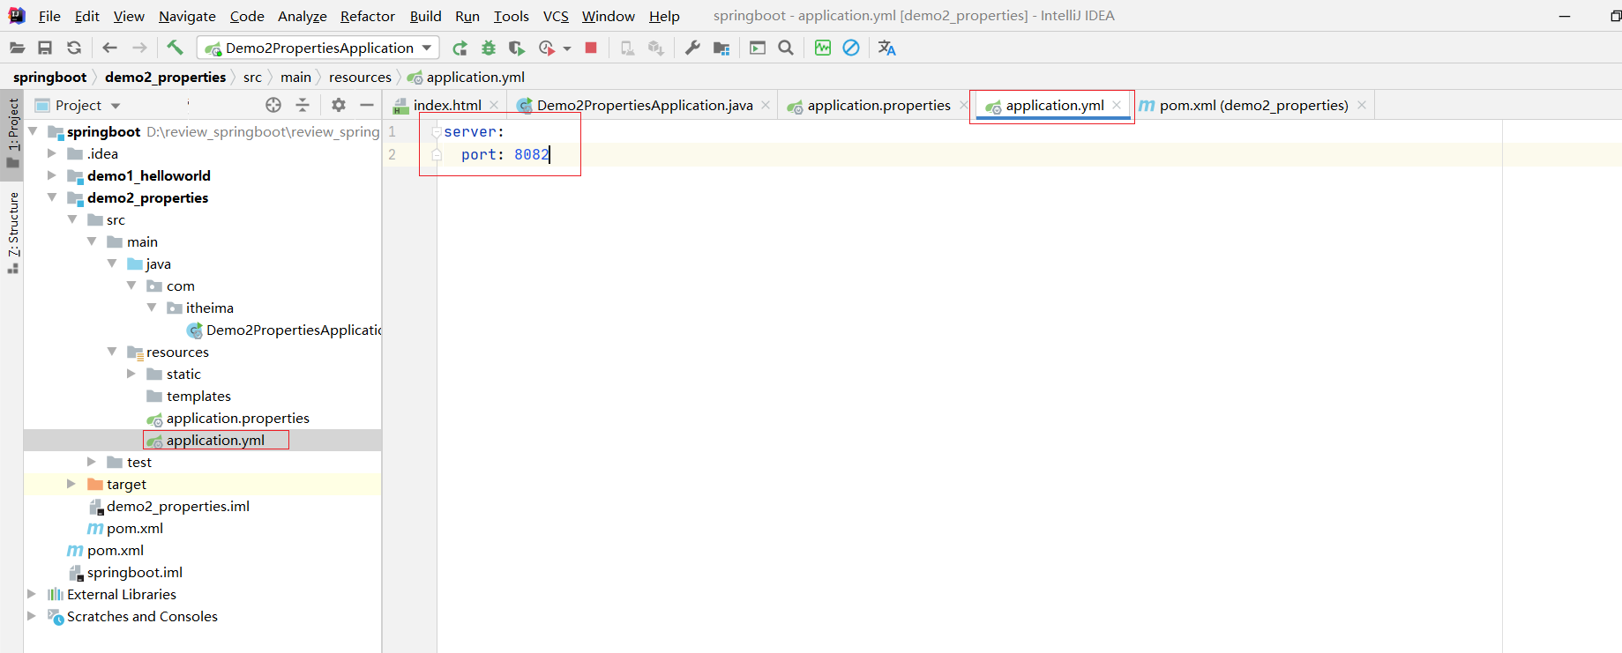
Task: Expand the target folder in project tree
Action: pos(71,484)
